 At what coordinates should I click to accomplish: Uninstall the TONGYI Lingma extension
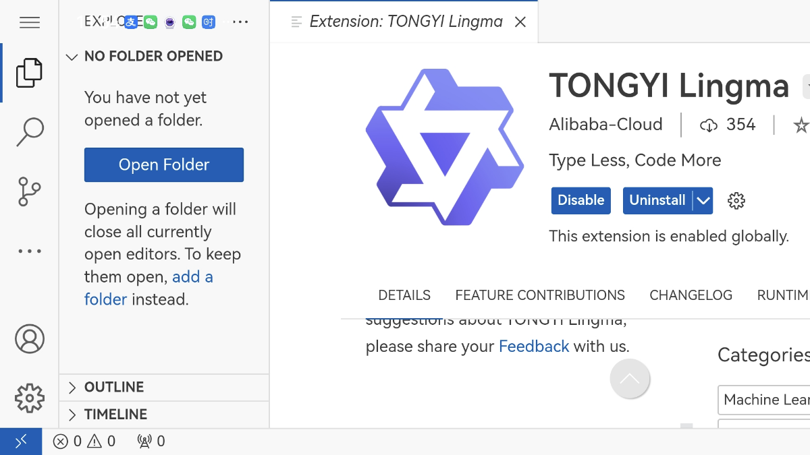click(x=657, y=201)
